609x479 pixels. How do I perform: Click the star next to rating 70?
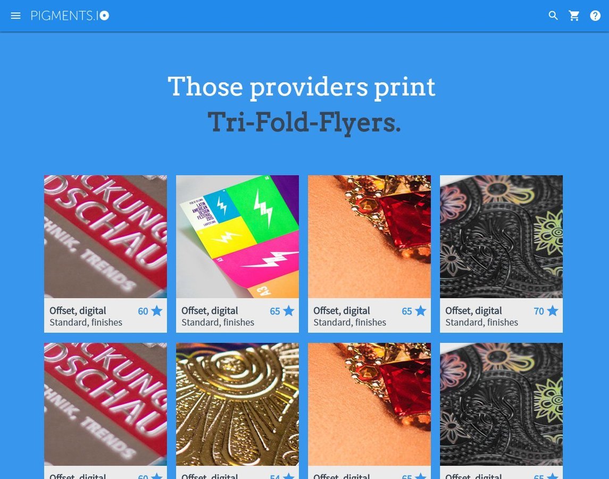[x=552, y=311]
